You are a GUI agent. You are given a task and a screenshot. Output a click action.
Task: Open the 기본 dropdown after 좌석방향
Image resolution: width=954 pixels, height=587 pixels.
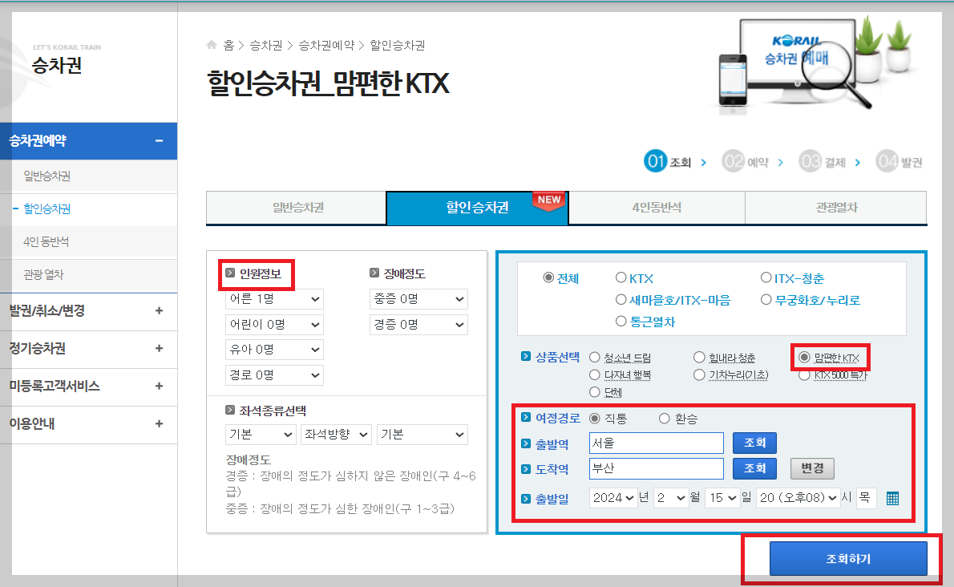[422, 435]
